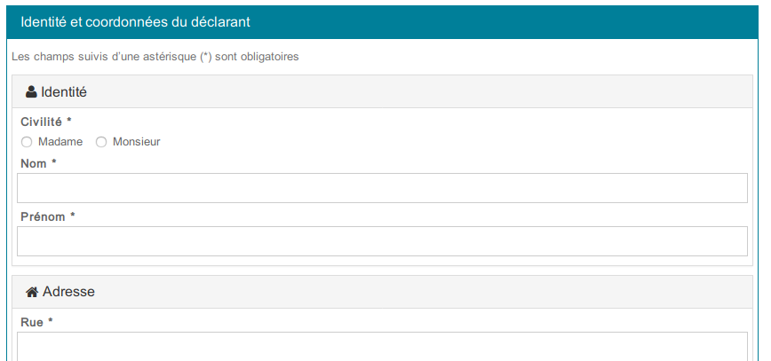
Task: Click the Civilité field label
Action: pyautogui.click(x=41, y=122)
